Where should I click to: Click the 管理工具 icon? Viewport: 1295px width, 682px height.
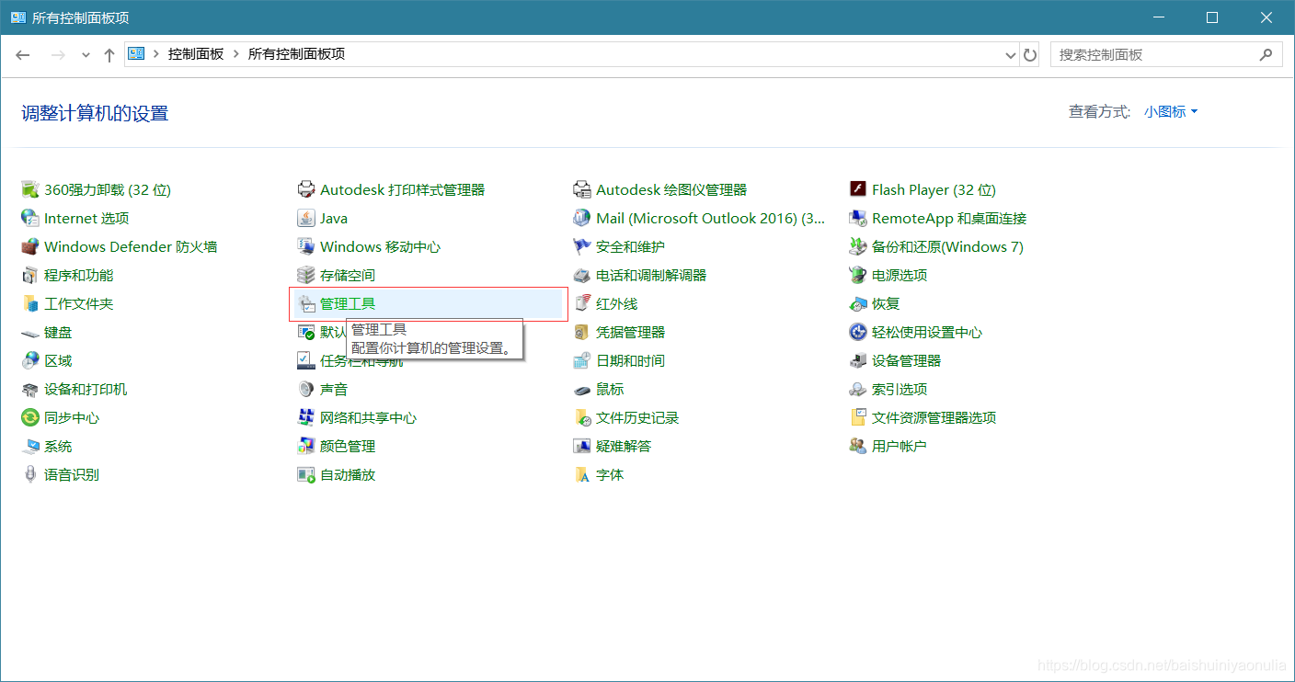click(306, 303)
